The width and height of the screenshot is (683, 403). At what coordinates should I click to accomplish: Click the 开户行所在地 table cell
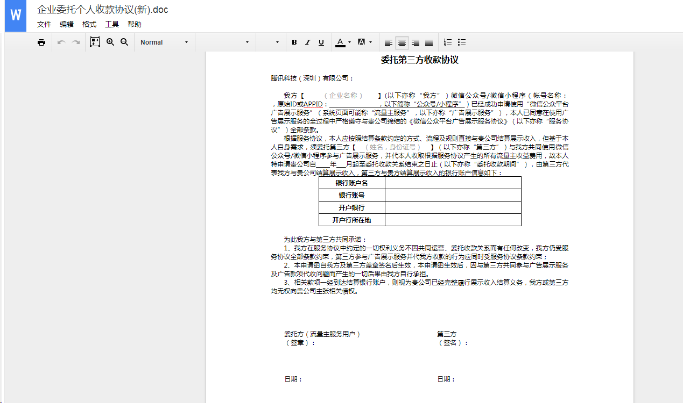352,220
